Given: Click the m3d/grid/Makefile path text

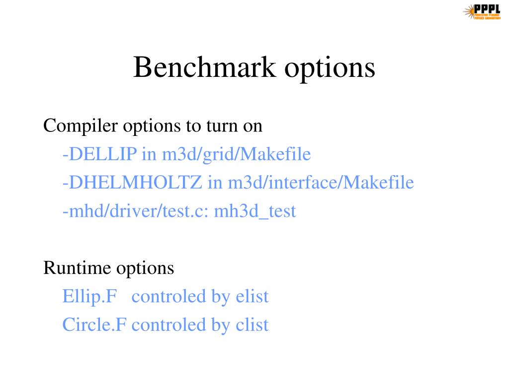Looking at the screenshot, I should coord(236,154).
